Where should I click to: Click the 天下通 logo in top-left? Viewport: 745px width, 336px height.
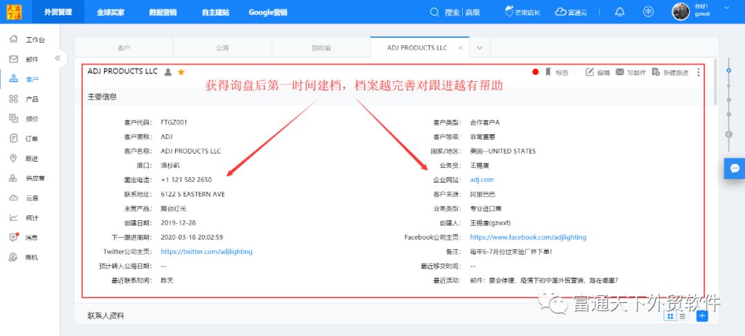tap(14, 12)
